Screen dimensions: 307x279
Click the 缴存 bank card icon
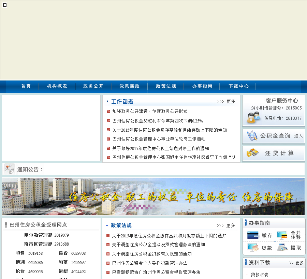(x=253, y=235)
